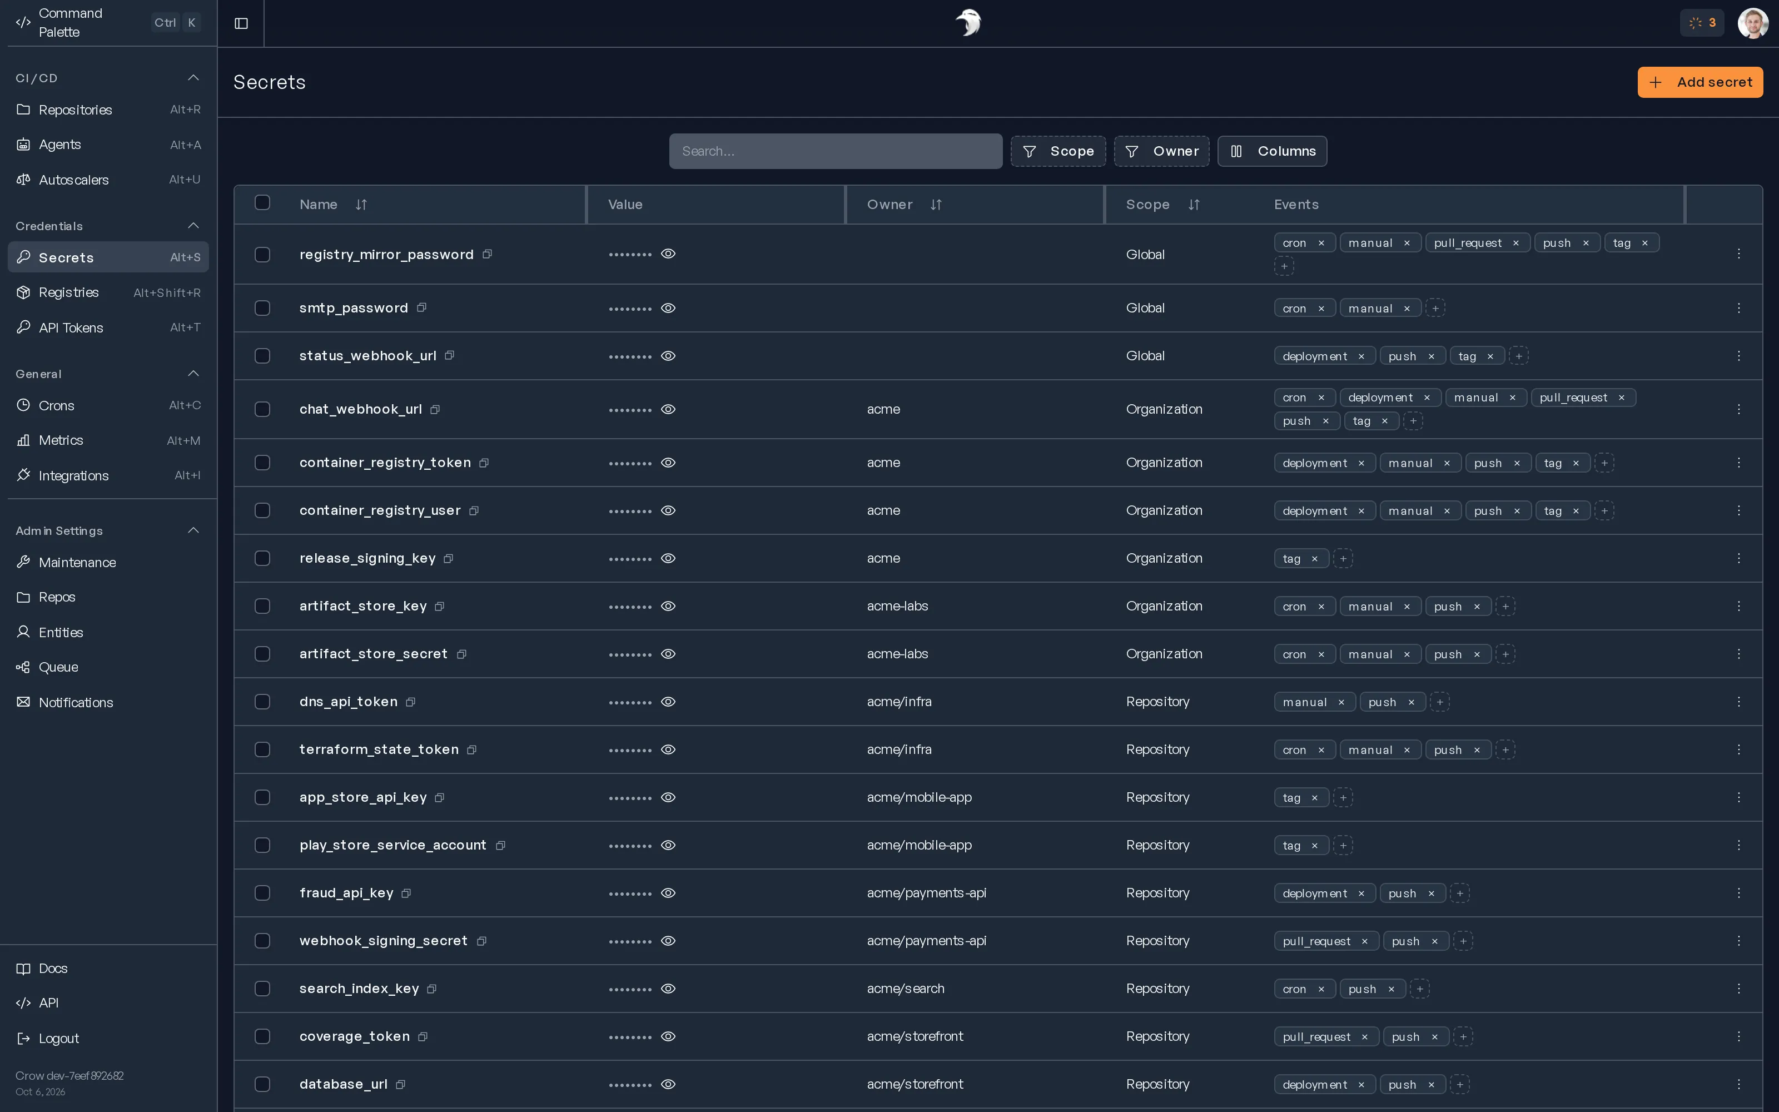
Task: Copy the play_store_service_account name icon
Action: pos(500,845)
